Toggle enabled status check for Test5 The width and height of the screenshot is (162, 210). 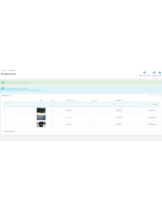tap(52, 110)
